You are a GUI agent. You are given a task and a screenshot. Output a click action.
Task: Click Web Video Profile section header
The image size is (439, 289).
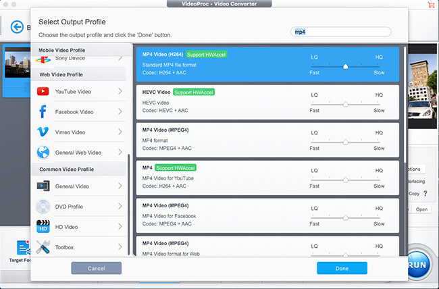click(61, 74)
